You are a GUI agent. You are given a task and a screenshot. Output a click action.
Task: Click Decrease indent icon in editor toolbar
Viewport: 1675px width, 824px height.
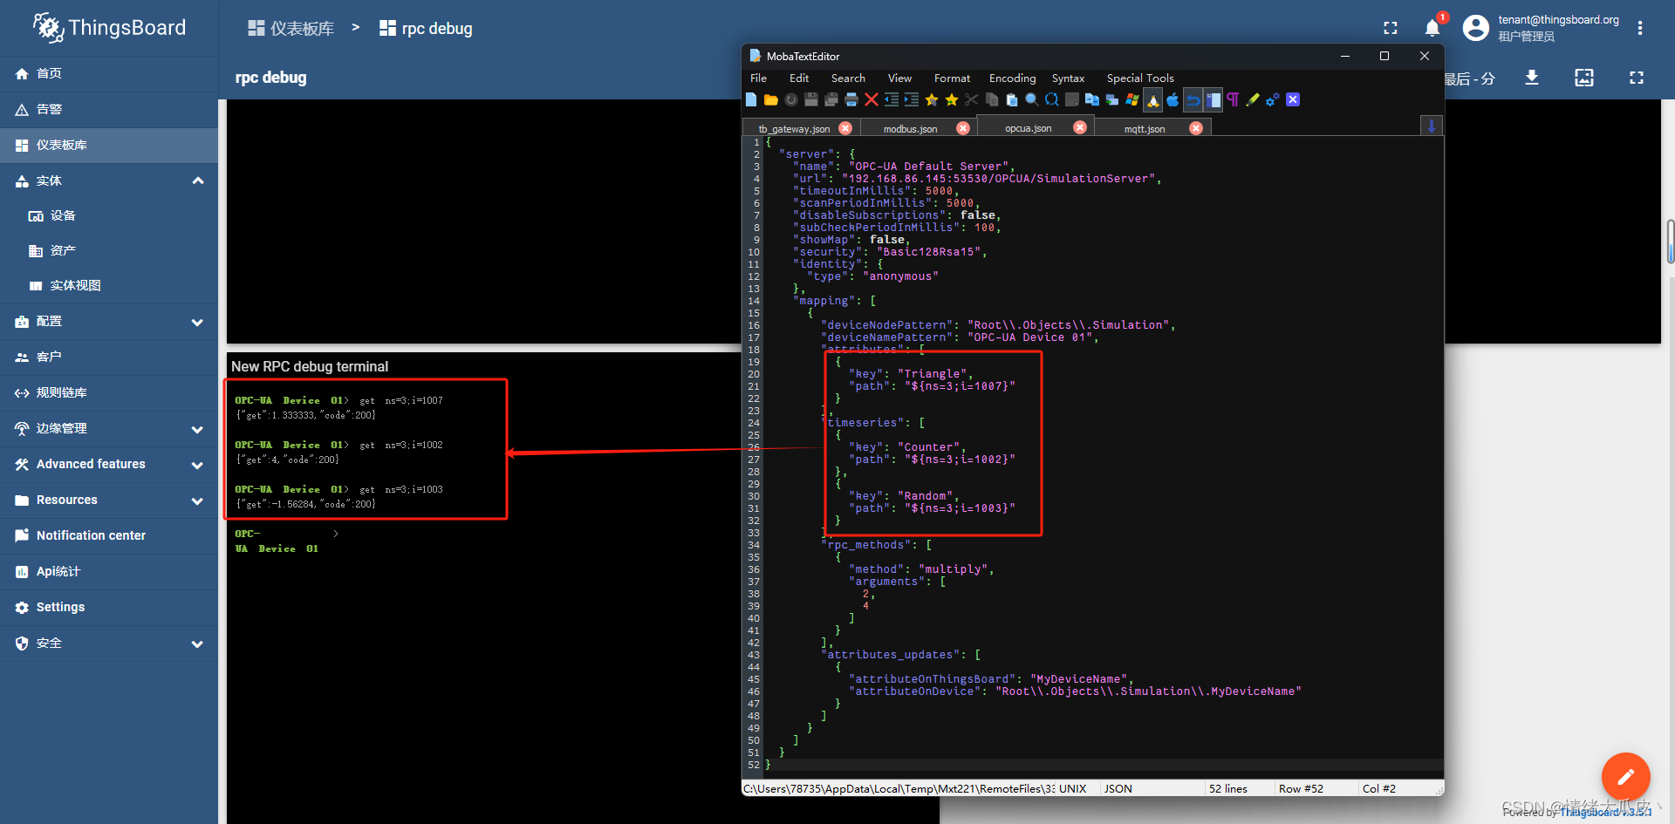pos(892,99)
